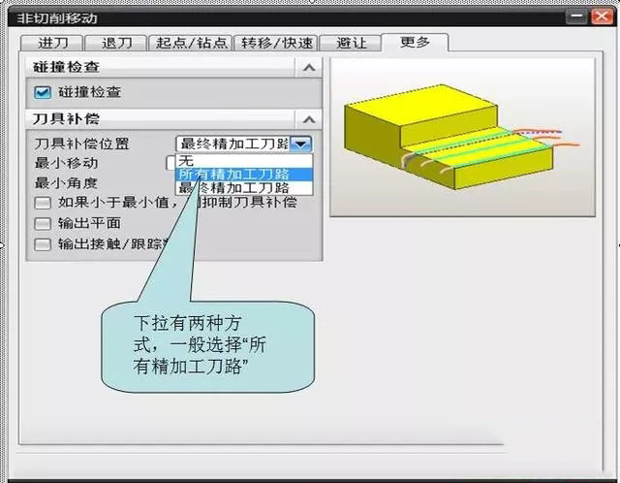Enable the 输出平面 checkbox
This screenshot has height=483, width=620.
(42, 223)
